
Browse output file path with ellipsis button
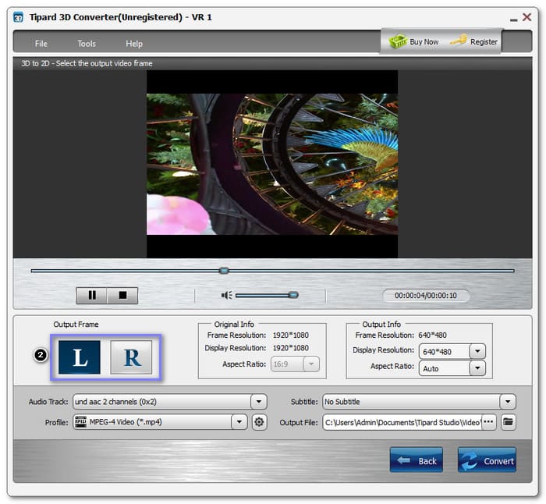(489, 422)
